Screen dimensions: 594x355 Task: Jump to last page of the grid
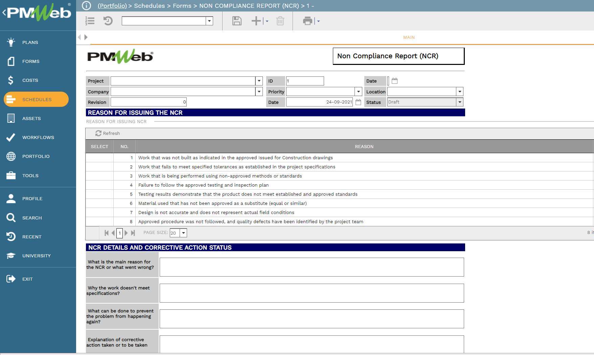(x=133, y=233)
